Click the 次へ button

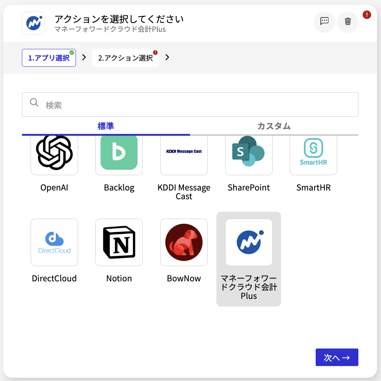tap(337, 357)
